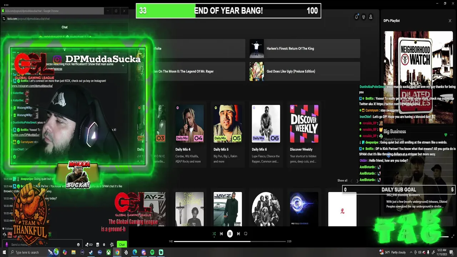
Task: Open the system volume speaker icon
Action: click(420, 252)
